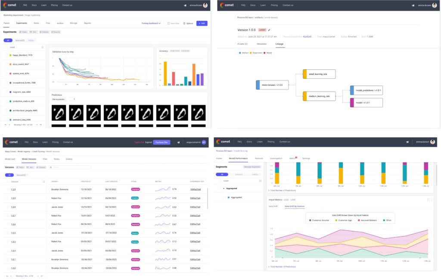The image size is (441, 279).
Task: Check the box for happy_blackbird_1970 experiment
Action: 6,55
